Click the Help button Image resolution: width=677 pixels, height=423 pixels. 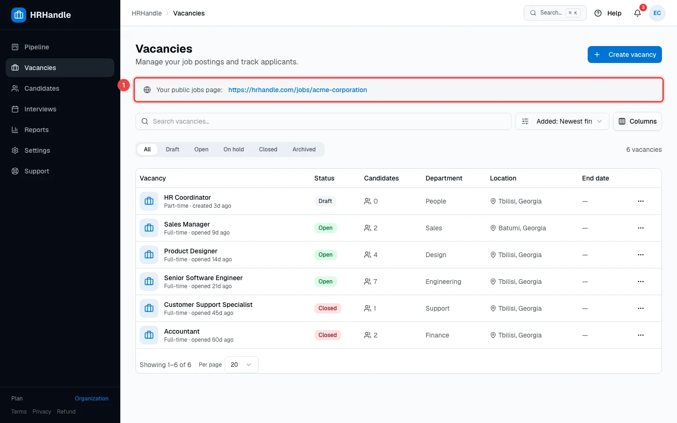(x=608, y=13)
